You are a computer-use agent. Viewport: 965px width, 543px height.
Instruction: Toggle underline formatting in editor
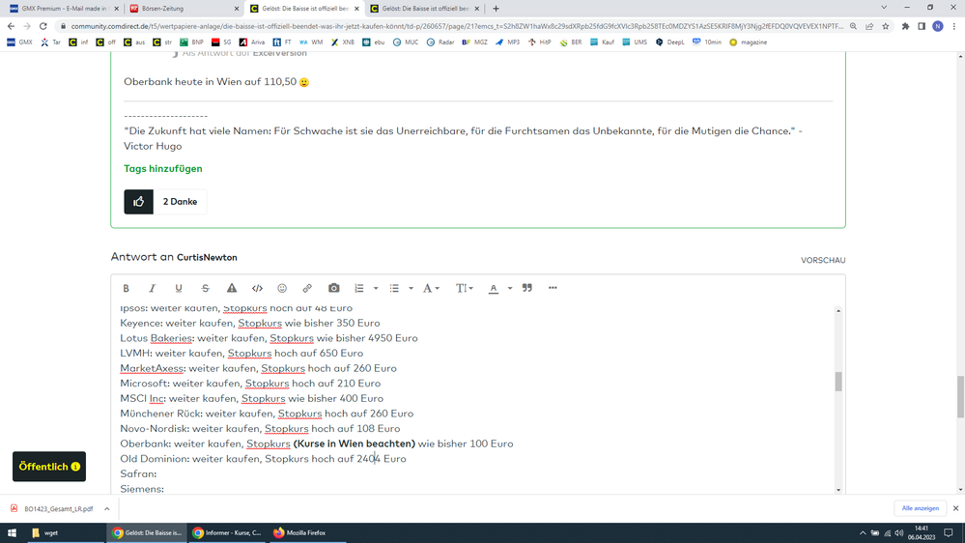coord(179,288)
